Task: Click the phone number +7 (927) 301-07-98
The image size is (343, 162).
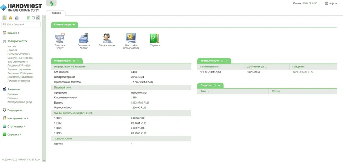Action: (142, 82)
